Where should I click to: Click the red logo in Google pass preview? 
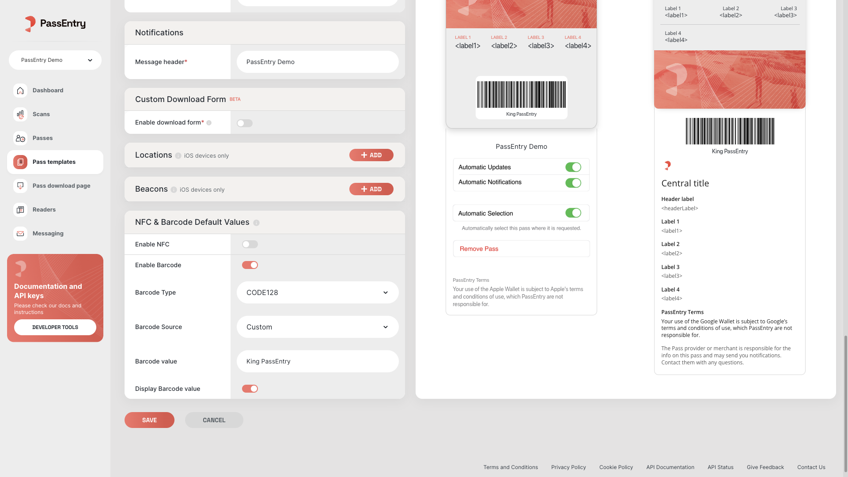point(667,166)
